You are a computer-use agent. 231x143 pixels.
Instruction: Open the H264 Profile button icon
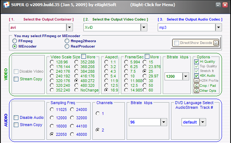[x=196, y=81]
